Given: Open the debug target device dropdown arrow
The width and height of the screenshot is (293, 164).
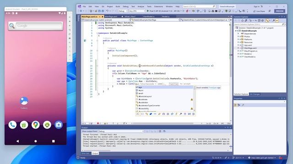Looking at the screenshot, I should pos(181,11).
